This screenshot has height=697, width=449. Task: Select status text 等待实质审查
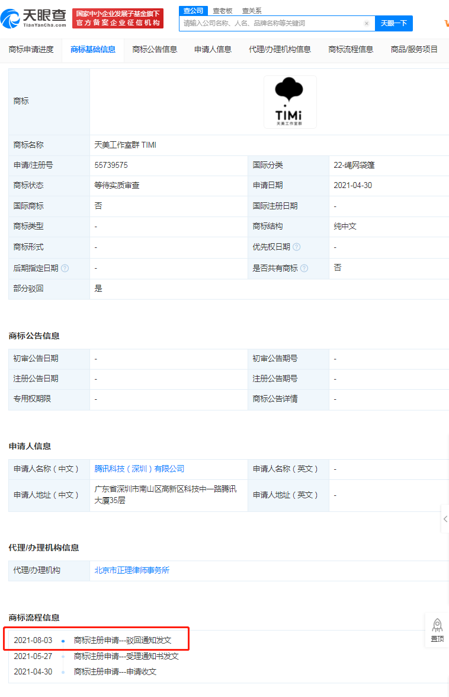(x=117, y=185)
